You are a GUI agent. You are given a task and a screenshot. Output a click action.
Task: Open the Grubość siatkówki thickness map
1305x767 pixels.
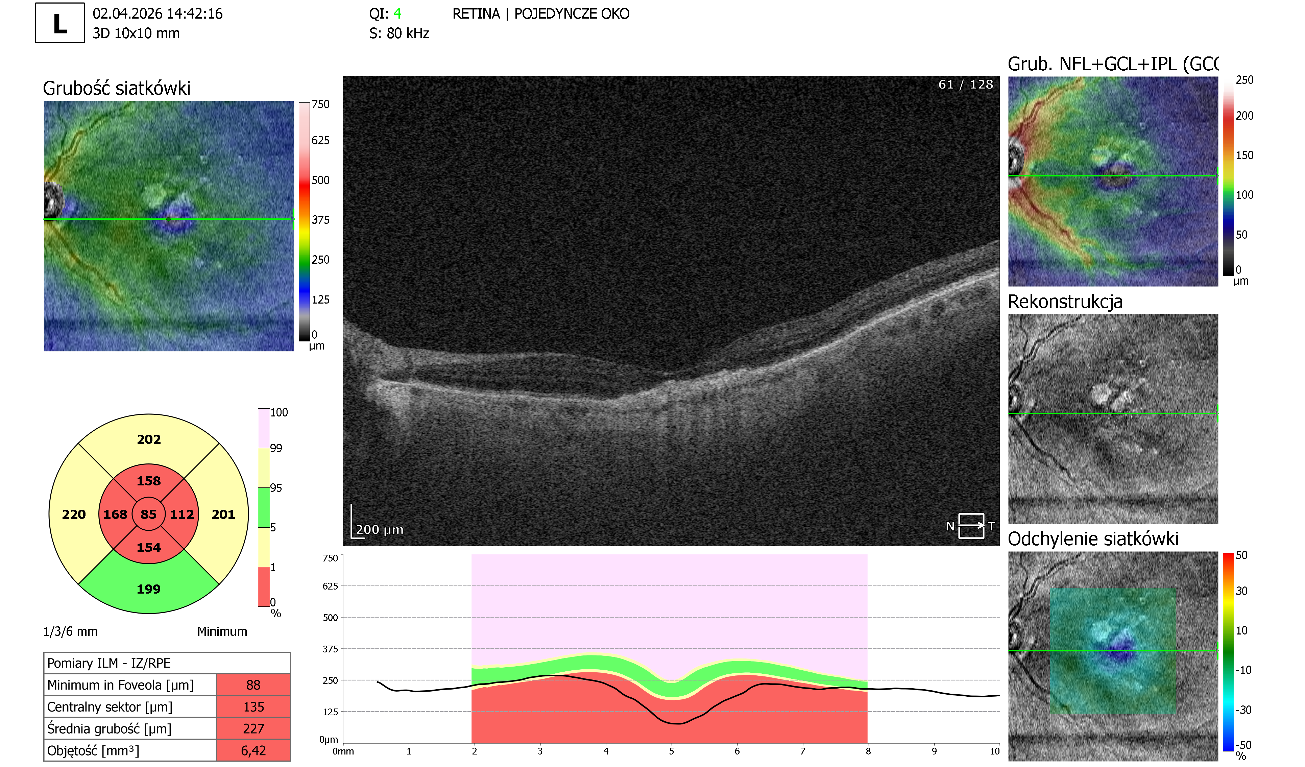[169, 226]
